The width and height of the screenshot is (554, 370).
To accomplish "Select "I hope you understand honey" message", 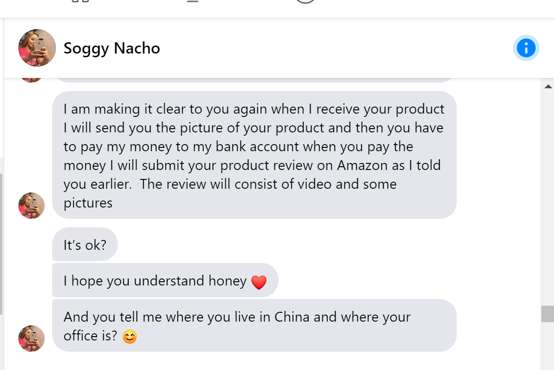I will pyautogui.click(x=155, y=281).
